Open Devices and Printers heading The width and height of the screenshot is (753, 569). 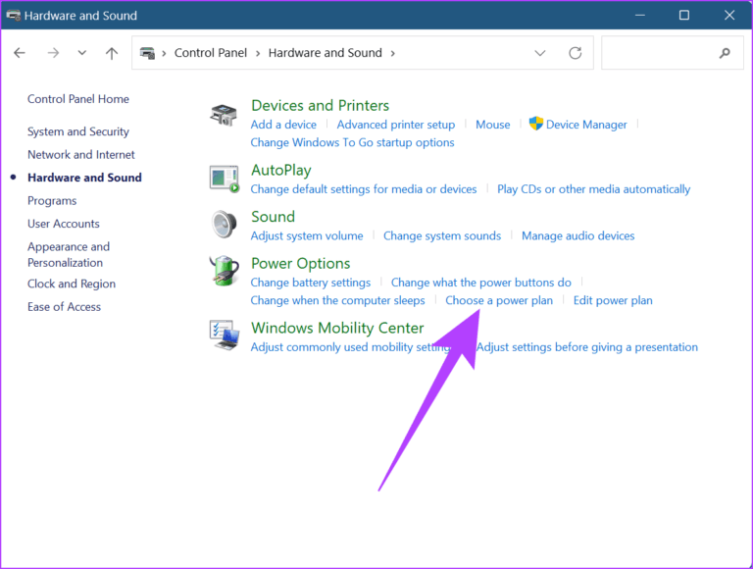(x=321, y=105)
